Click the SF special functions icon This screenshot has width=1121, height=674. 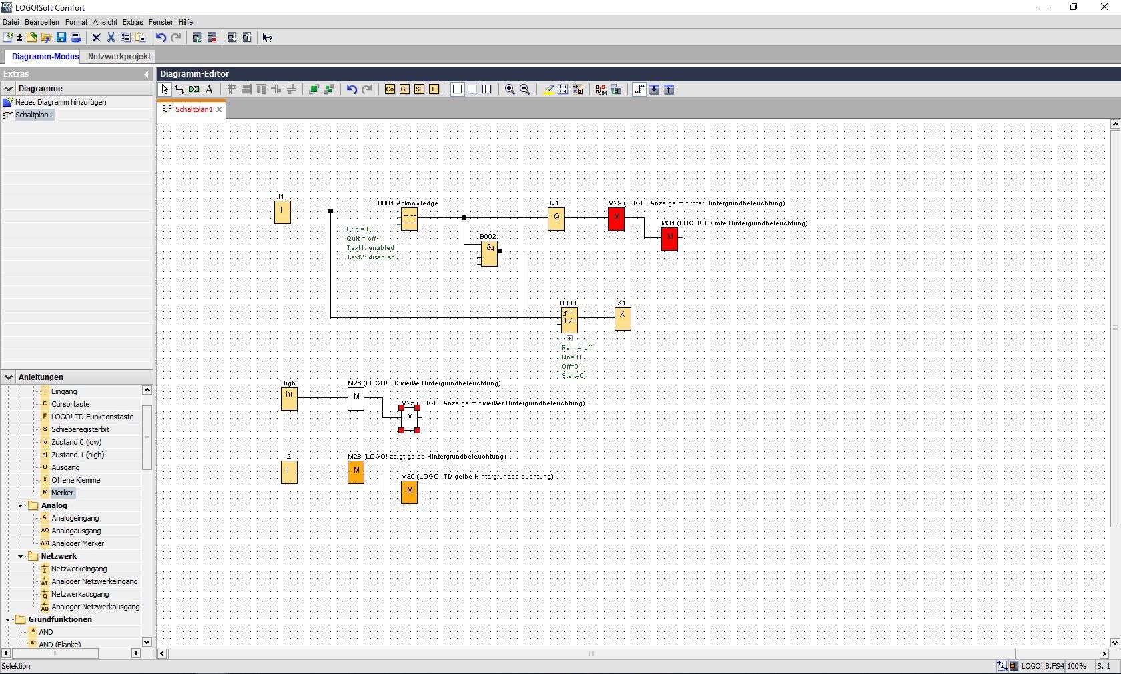419,89
